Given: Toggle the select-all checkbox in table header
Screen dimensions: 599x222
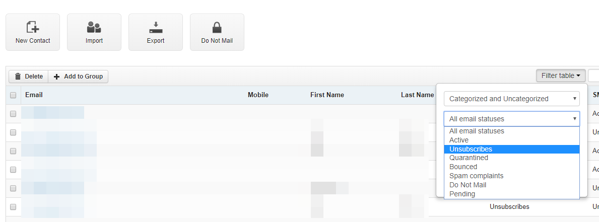Looking at the screenshot, I should tap(13, 95).
